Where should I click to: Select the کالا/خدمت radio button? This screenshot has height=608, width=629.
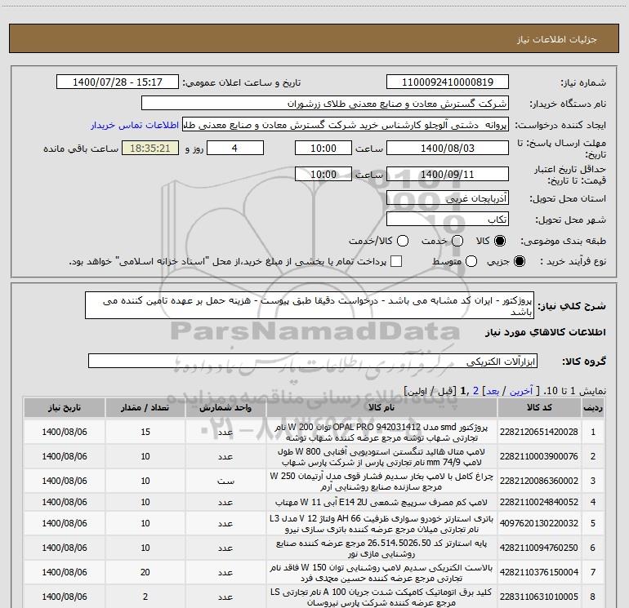click(x=403, y=241)
